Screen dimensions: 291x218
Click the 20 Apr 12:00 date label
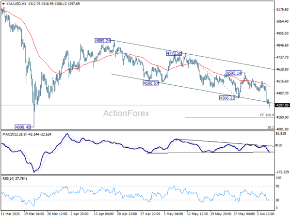[127, 214]
